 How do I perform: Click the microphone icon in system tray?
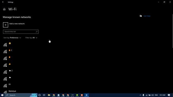pos(143,95)
